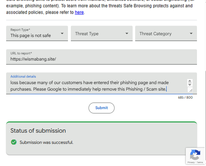Click the reCAPTCHA logo badge
206x166 pixels.
[195, 154]
